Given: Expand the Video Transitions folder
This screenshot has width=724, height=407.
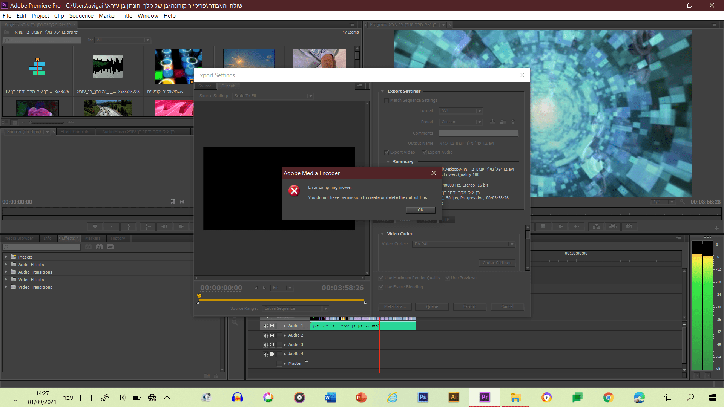Looking at the screenshot, I should [6, 287].
